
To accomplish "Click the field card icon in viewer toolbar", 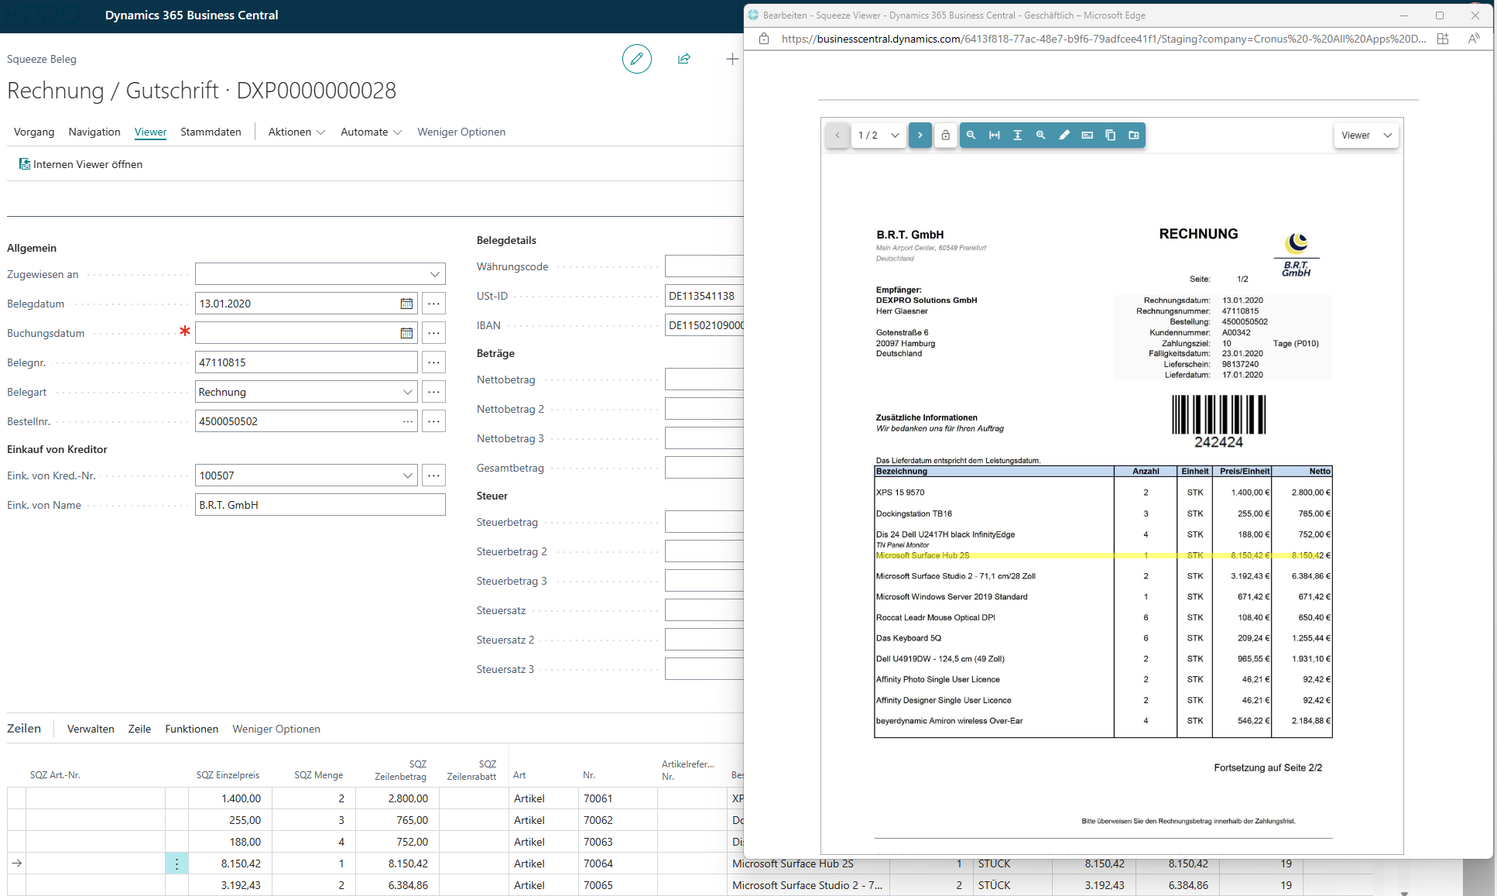I will click(1088, 135).
